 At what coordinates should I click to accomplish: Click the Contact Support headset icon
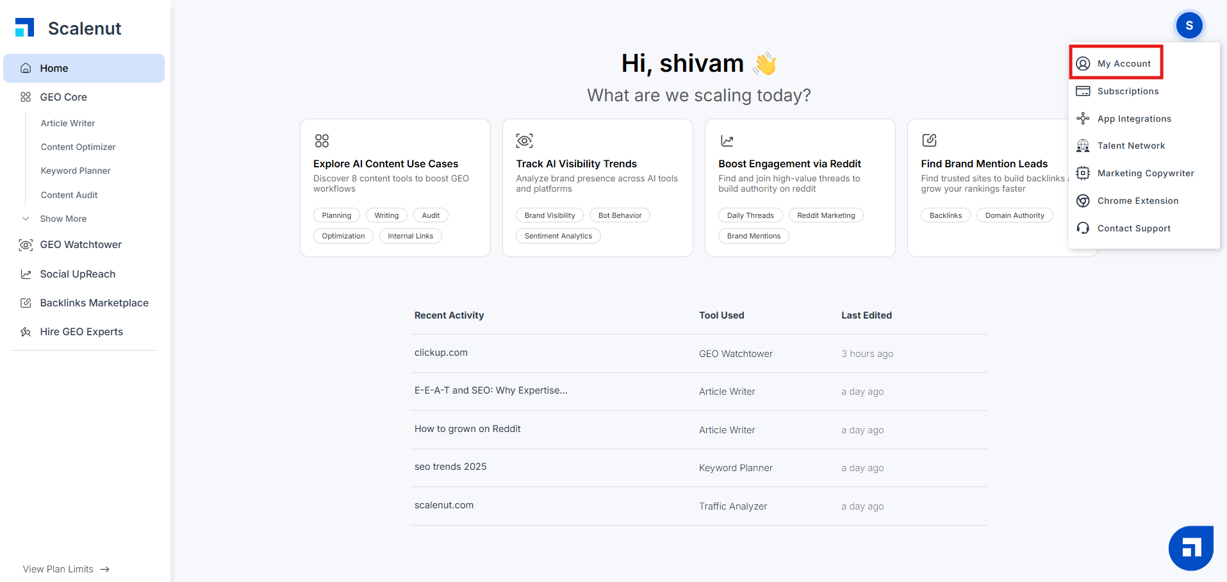pos(1083,228)
